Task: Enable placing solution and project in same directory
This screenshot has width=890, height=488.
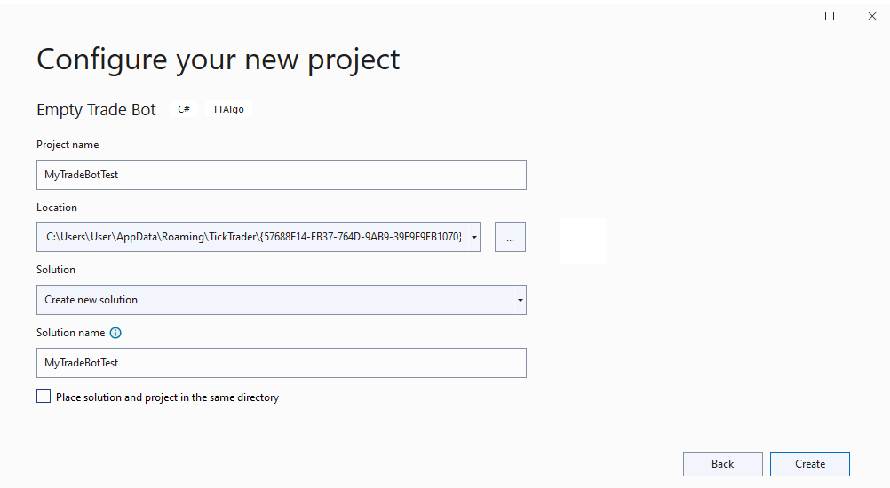Action: 44,397
